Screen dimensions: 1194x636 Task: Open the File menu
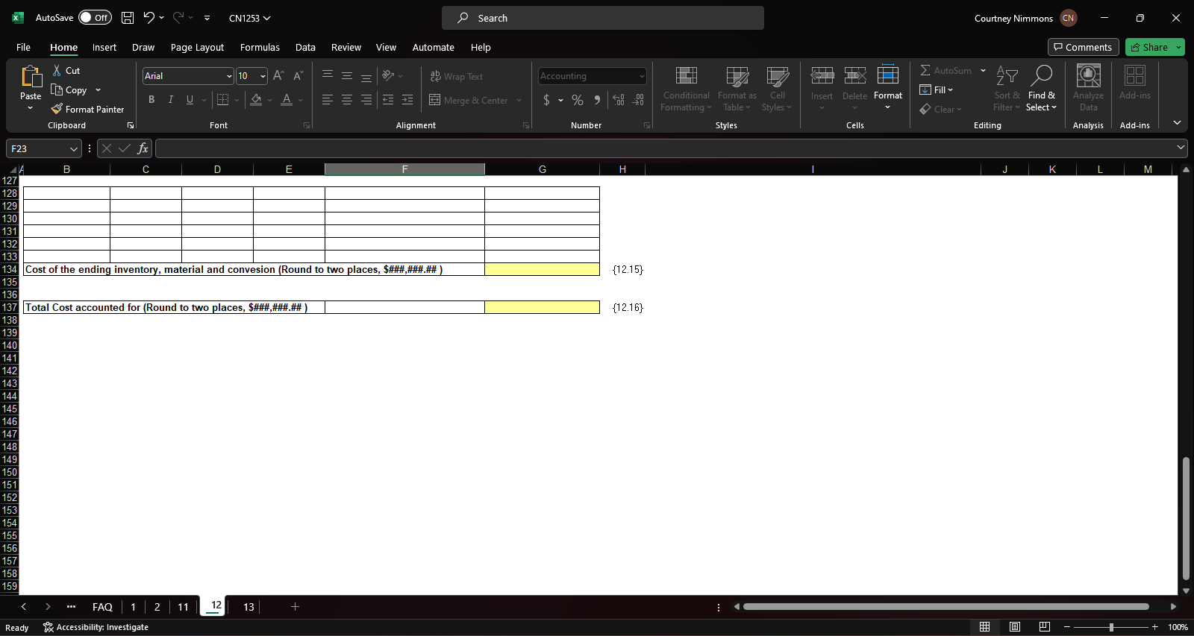tap(23, 47)
